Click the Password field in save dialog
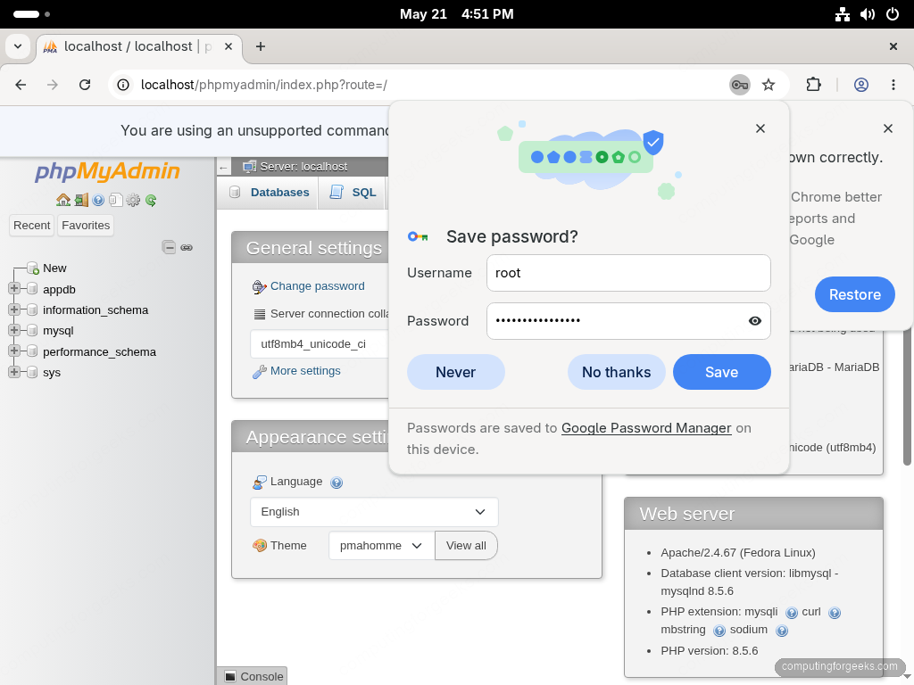This screenshot has height=685, width=914. pos(628,321)
